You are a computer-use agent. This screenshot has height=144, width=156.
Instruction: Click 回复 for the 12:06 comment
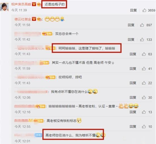pos(133,98)
